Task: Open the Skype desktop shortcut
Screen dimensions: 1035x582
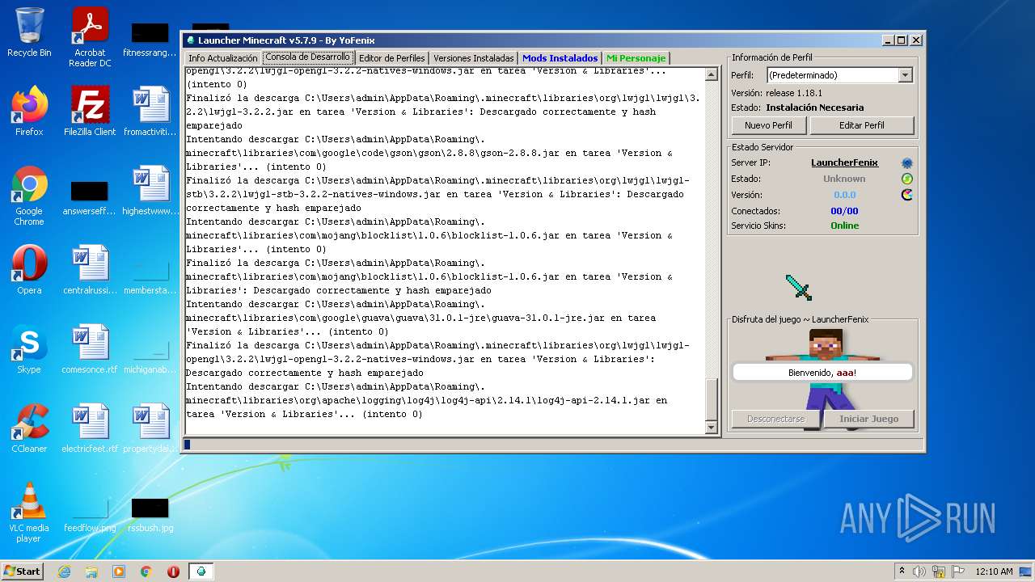Action: (29, 349)
